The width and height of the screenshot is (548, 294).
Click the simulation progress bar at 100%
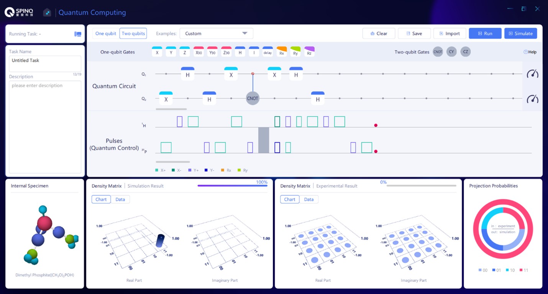[x=233, y=186]
